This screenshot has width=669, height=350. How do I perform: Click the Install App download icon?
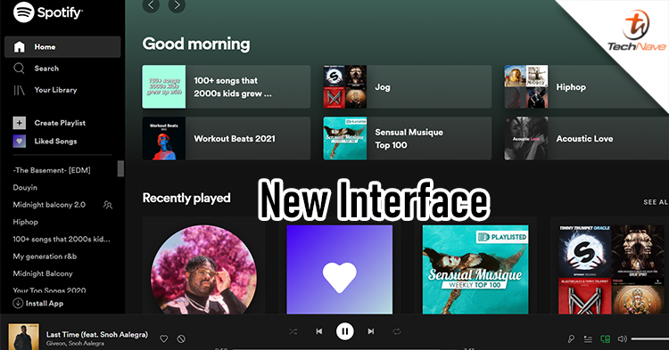pos(18,303)
